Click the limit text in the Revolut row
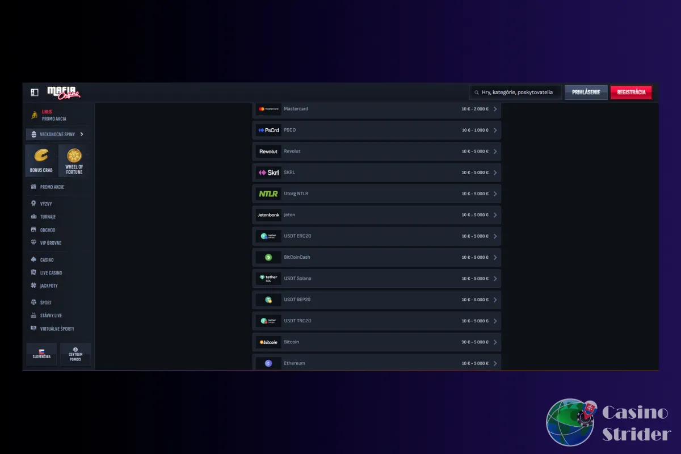The image size is (681, 454). click(x=475, y=152)
